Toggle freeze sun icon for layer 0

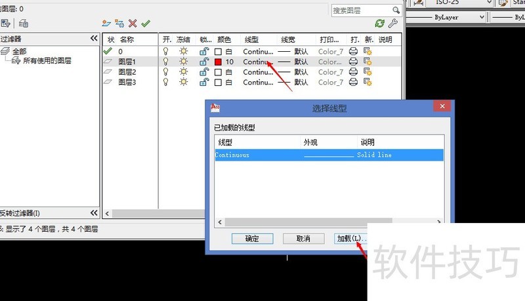pos(184,51)
